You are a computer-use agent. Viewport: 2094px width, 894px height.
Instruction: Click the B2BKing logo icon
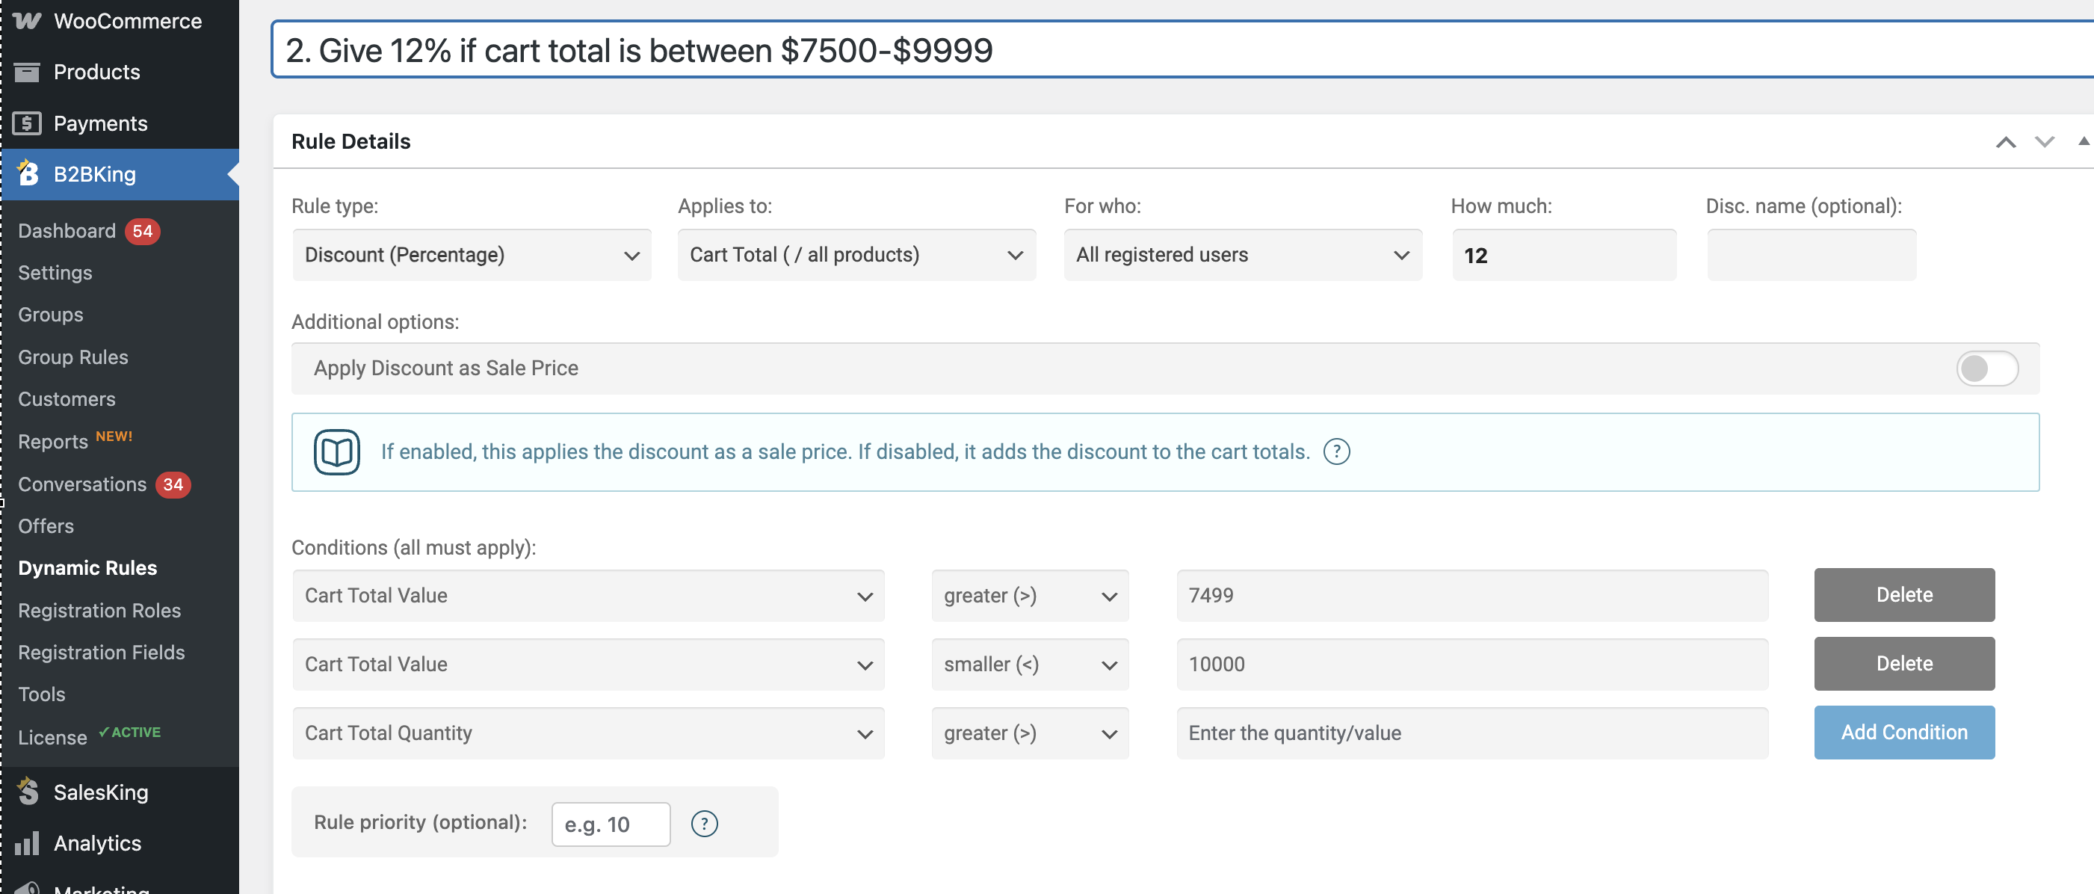point(28,173)
